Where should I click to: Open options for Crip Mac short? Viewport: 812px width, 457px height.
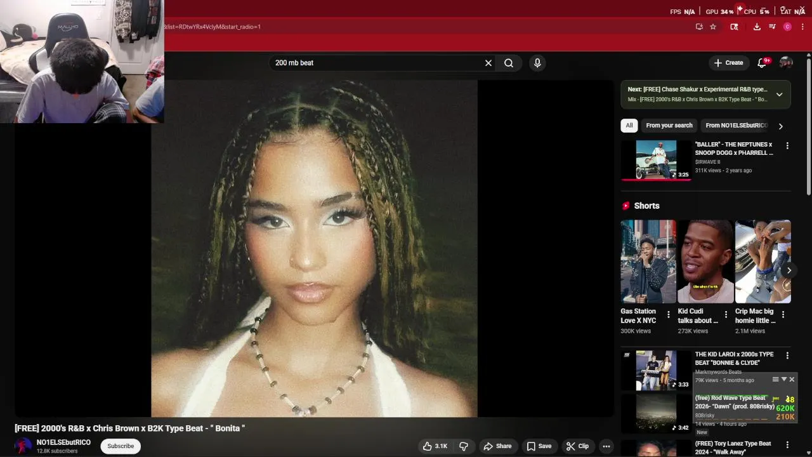point(783,314)
